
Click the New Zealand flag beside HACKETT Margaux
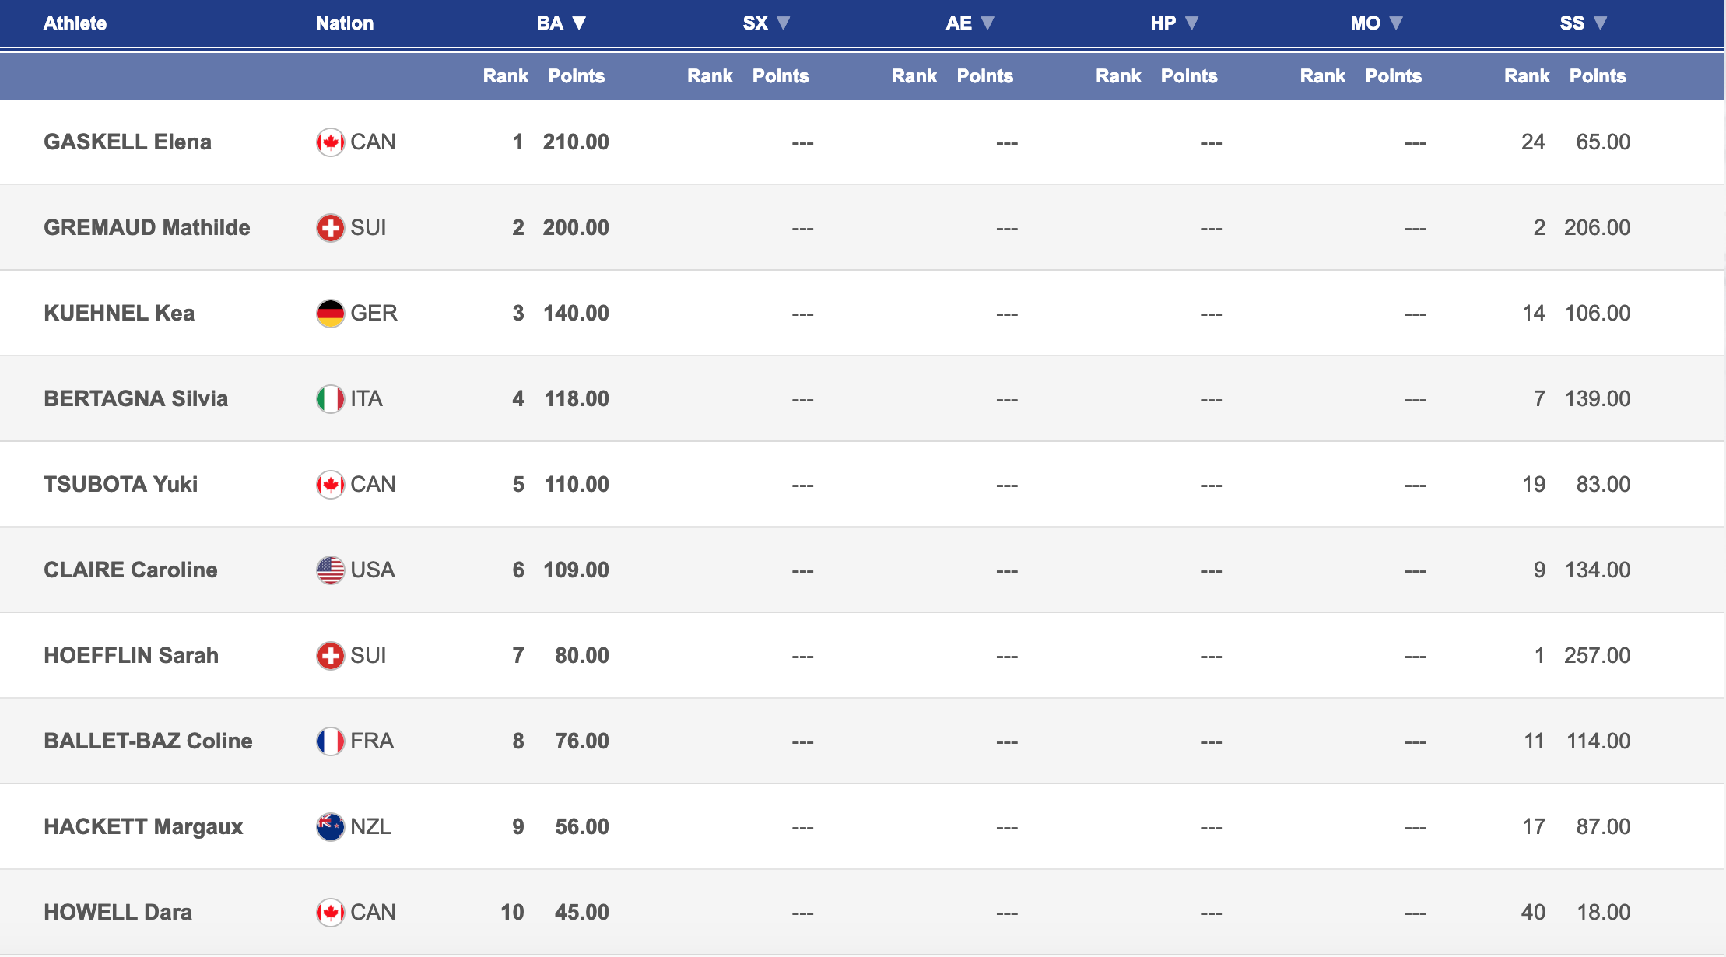[x=331, y=826]
